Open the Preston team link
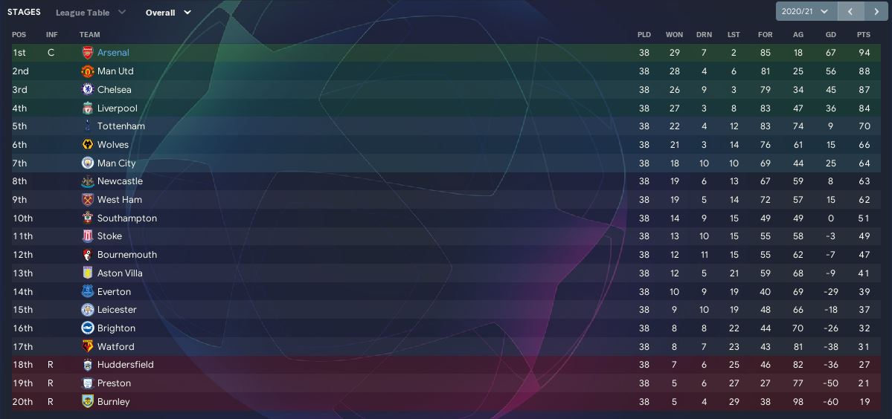892x419 pixels. (114, 383)
